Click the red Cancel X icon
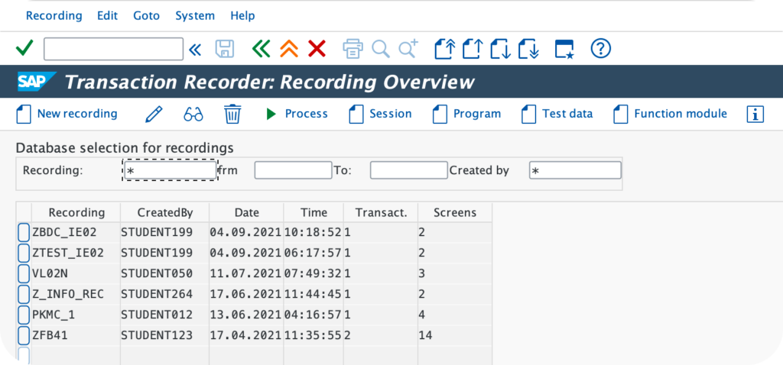 (317, 49)
